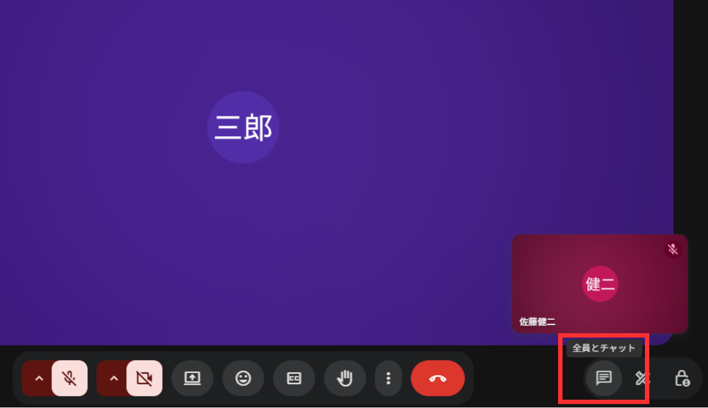Viewport: 708px width, 408px height.
Task: Open the activities shapes icon
Action: pyautogui.click(x=643, y=378)
